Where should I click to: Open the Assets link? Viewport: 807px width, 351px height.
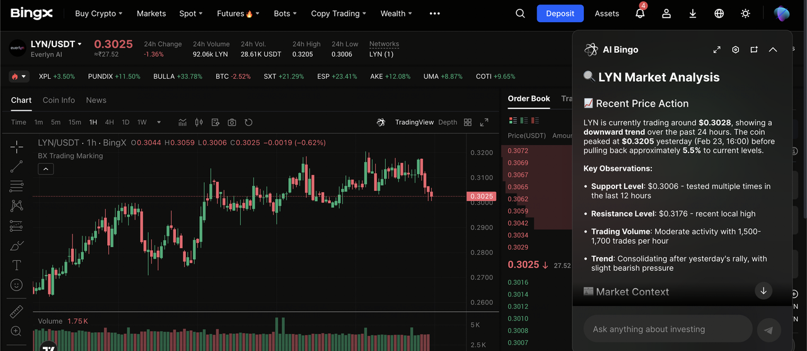pyautogui.click(x=607, y=13)
